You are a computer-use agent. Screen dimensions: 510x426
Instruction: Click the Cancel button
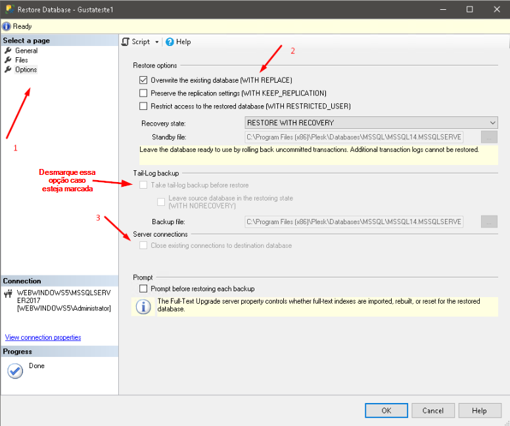[x=432, y=410]
